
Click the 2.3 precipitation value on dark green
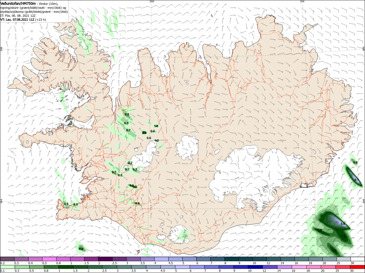pos(144,133)
